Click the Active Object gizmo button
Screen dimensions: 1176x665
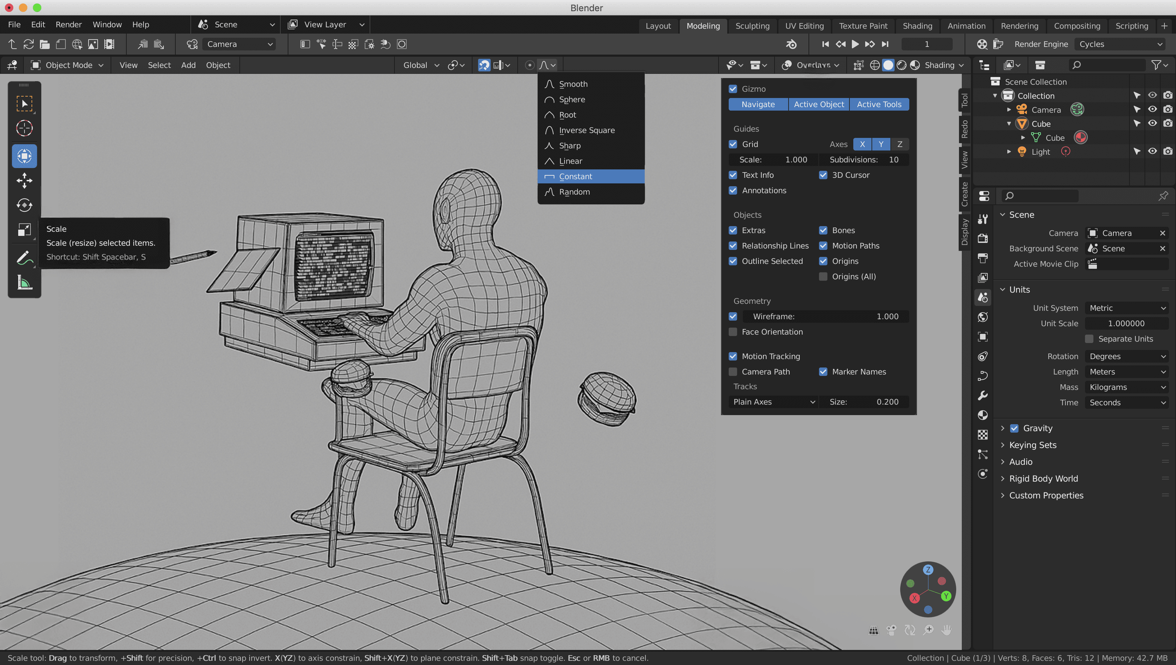[819, 105]
